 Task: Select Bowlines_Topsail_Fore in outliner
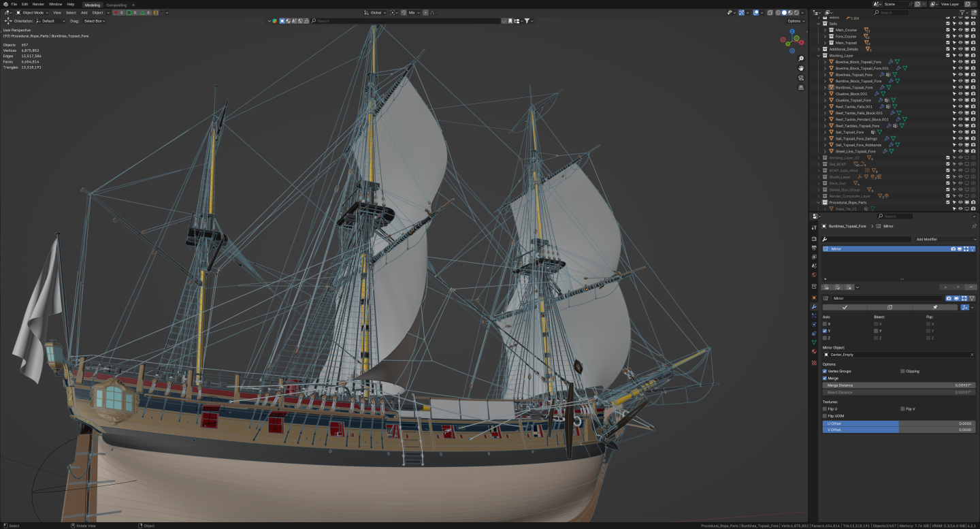854,74
